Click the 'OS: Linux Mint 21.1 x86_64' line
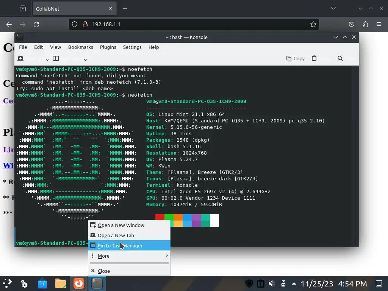The height and width of the screenshot is (291, 388). click(186, 114)
